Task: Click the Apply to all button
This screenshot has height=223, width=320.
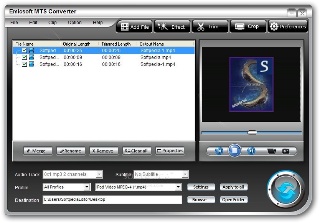Action: tap(233, 187)
